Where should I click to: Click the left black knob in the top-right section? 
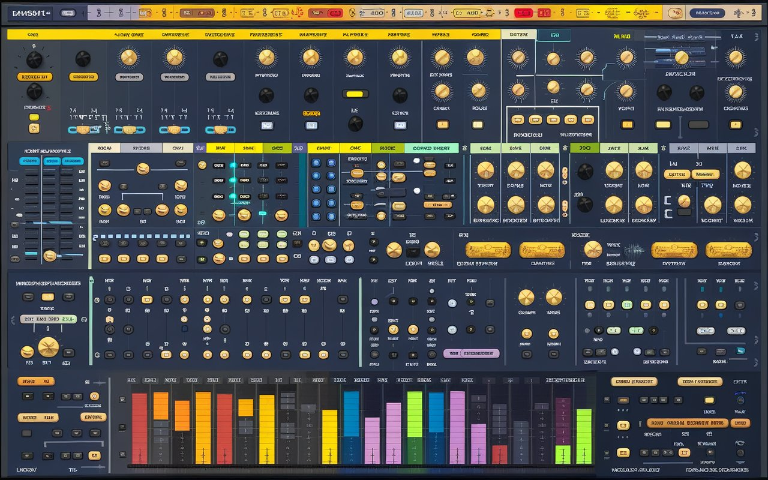664,92
